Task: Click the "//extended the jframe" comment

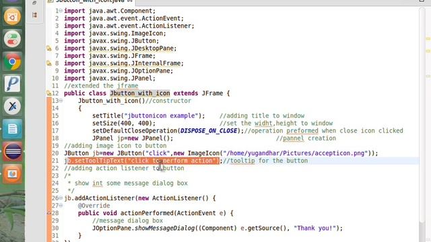Action: [x=101, y=86]
